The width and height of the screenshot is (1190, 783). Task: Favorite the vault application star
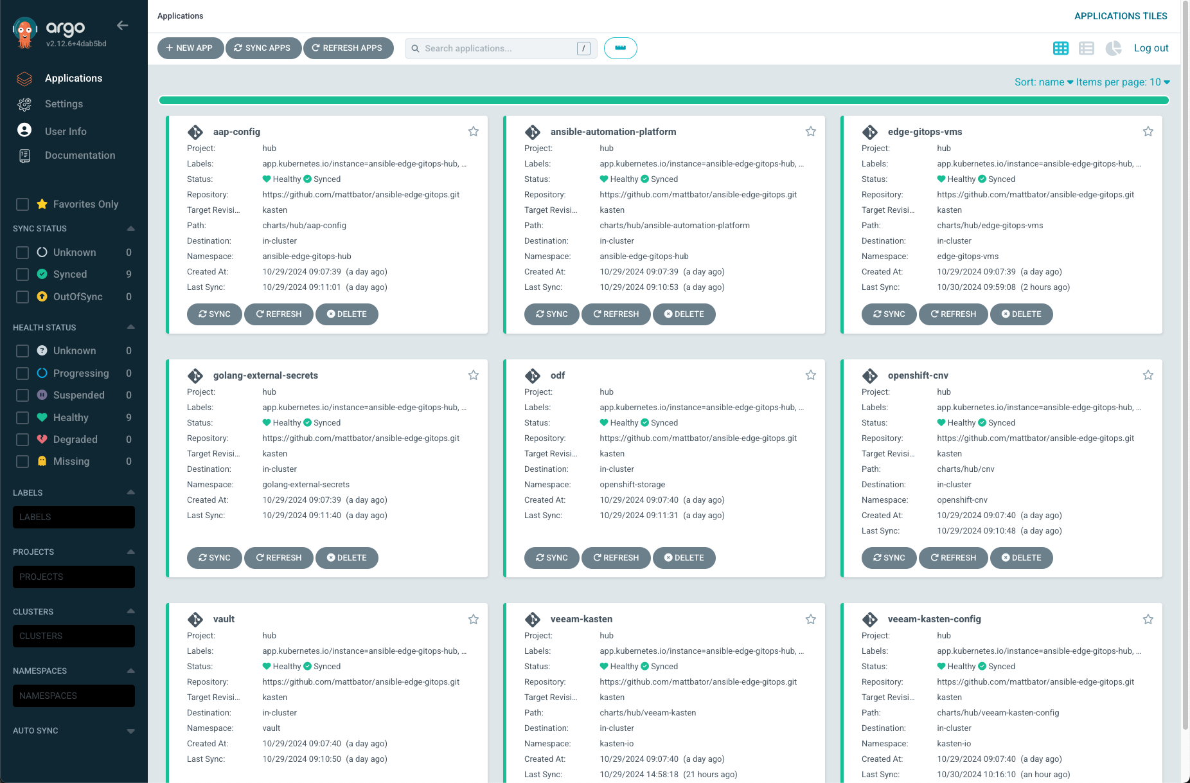pos(474,619)
